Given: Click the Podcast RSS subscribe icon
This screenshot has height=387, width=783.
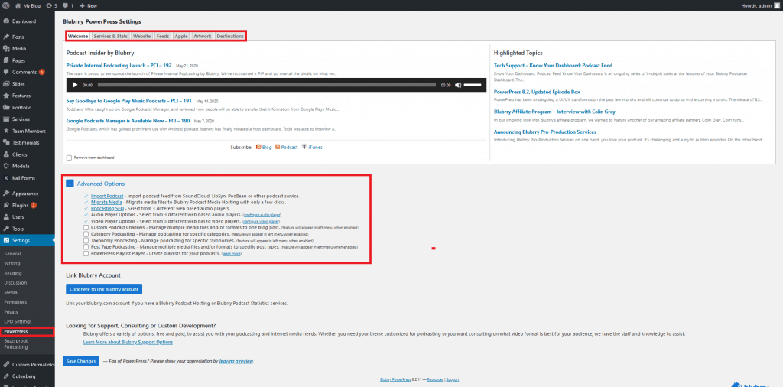Looking at the screenshot, I should (278, 147).
